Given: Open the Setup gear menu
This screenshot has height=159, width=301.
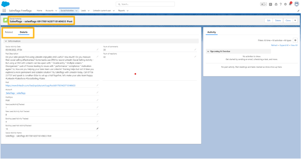Looking at the screenshot, I should click(285, 4).
